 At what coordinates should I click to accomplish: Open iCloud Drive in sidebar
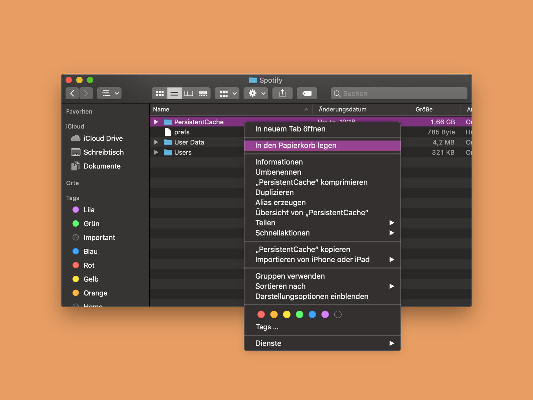pos(97,138)
